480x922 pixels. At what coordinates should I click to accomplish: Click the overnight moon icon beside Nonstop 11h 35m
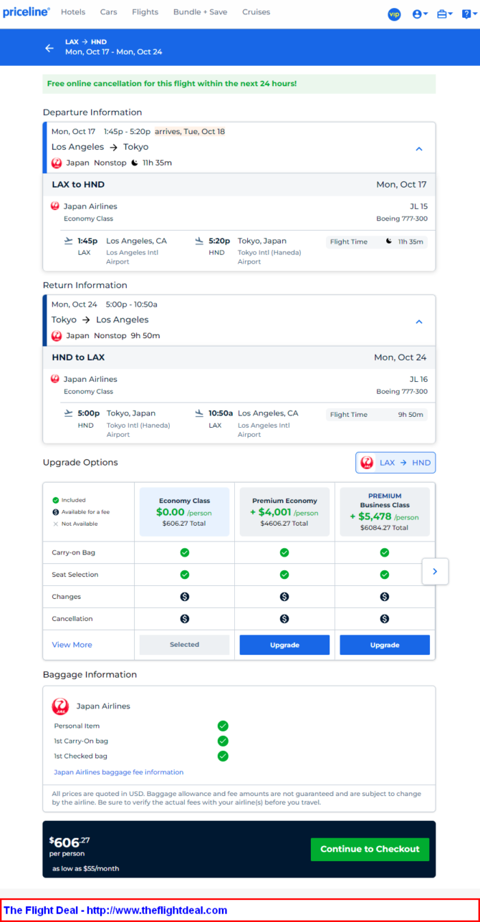tap(135, 163)
